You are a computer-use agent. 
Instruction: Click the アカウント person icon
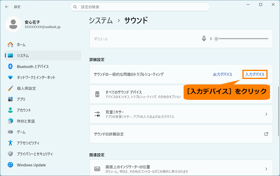[x=10, y=110]
